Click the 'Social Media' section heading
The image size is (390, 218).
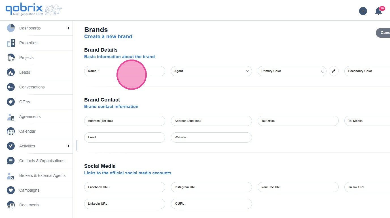coord(100,166)
